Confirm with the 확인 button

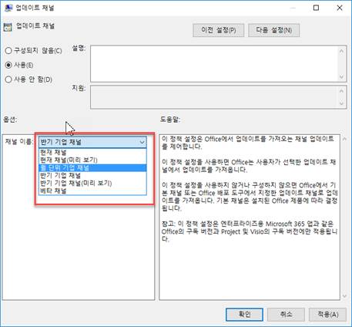(x=244, y=314)
